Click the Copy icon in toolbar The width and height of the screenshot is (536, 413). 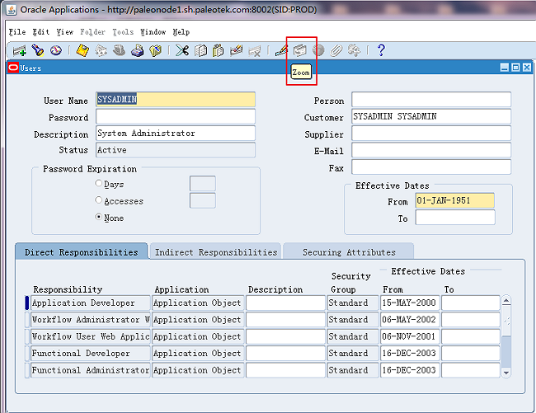coord(200,50)
